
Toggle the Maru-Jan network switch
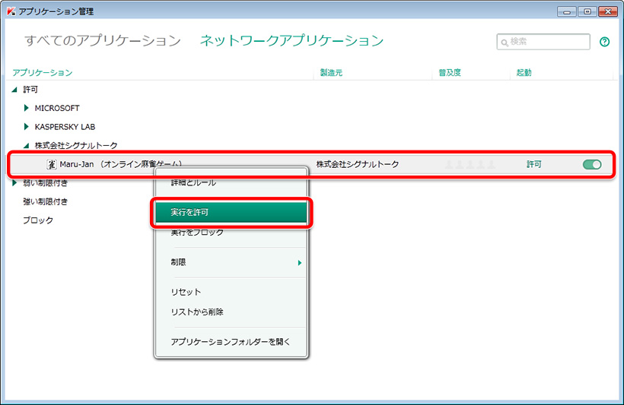(592, 164)
